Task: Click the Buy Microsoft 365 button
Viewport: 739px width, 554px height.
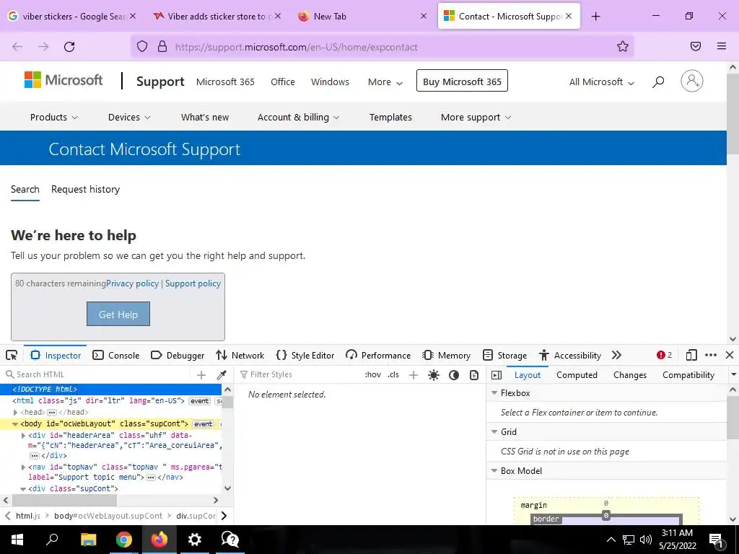Action: 462,81
